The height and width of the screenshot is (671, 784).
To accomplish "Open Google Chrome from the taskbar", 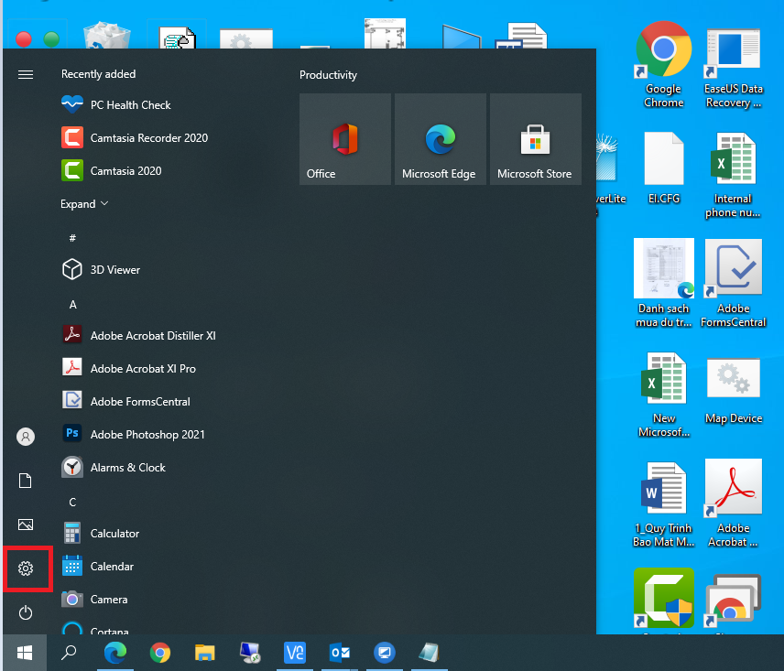I will [x=160, y=653].
